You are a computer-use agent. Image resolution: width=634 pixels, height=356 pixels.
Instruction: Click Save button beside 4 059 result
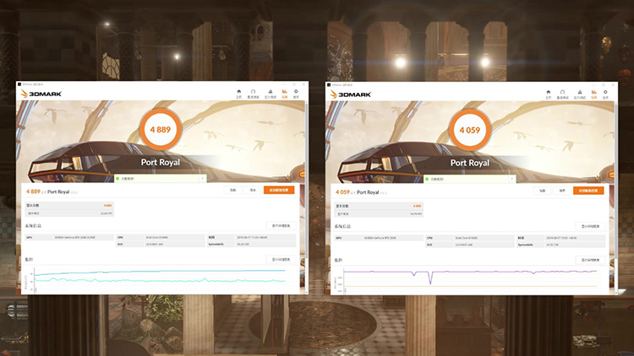point(562,191)
